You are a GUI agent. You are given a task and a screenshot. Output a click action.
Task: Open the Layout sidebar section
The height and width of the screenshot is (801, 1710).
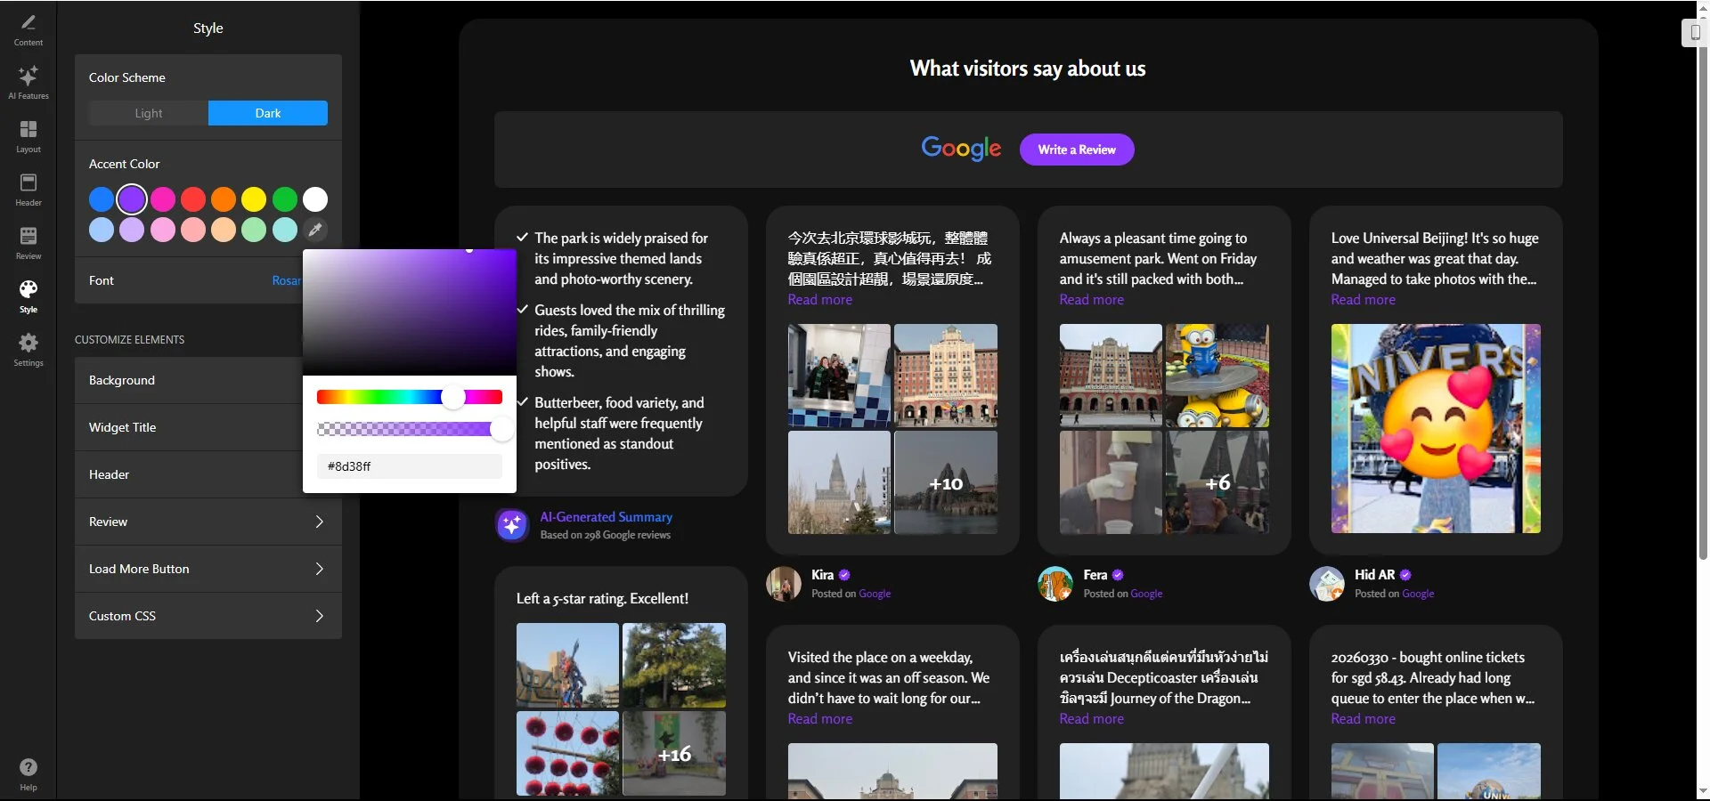(28, 136)
